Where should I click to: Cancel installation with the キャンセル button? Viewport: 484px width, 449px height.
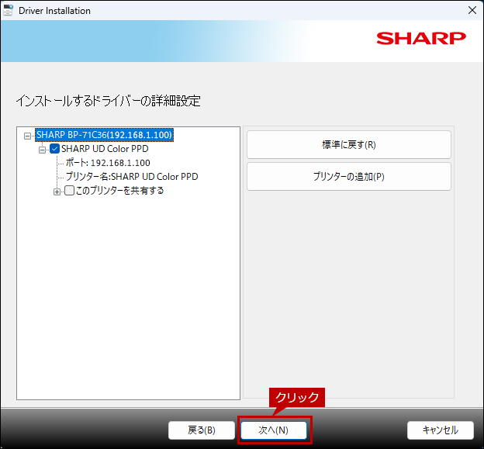(x=440, y=430)
